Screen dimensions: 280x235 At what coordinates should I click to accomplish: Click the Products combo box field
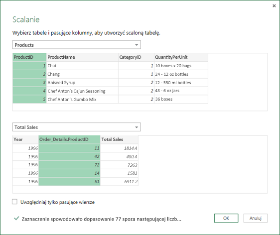(77, 45)
